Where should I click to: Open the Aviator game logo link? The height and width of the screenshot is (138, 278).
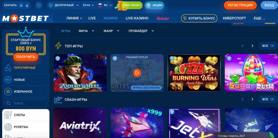[x=163, y=18]
